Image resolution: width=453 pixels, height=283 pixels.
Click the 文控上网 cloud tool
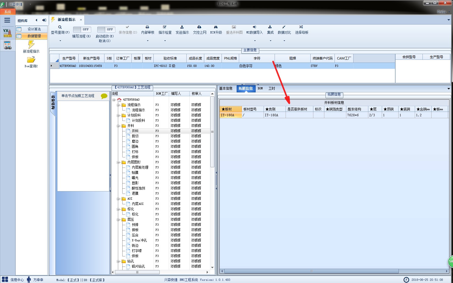[x=200, y=30]
